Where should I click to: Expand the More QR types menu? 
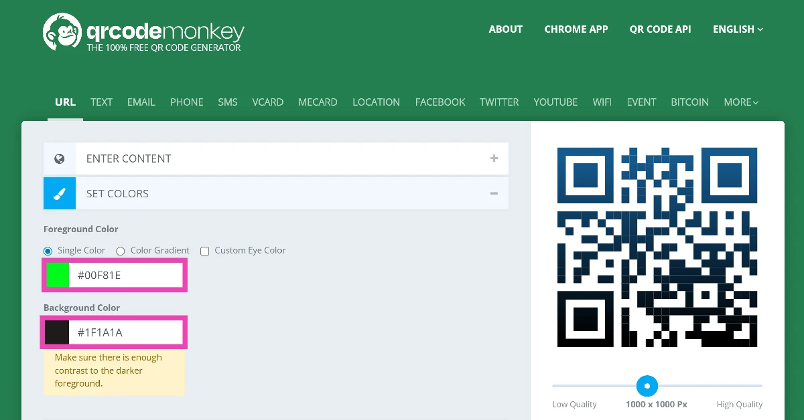coord(740,102)
